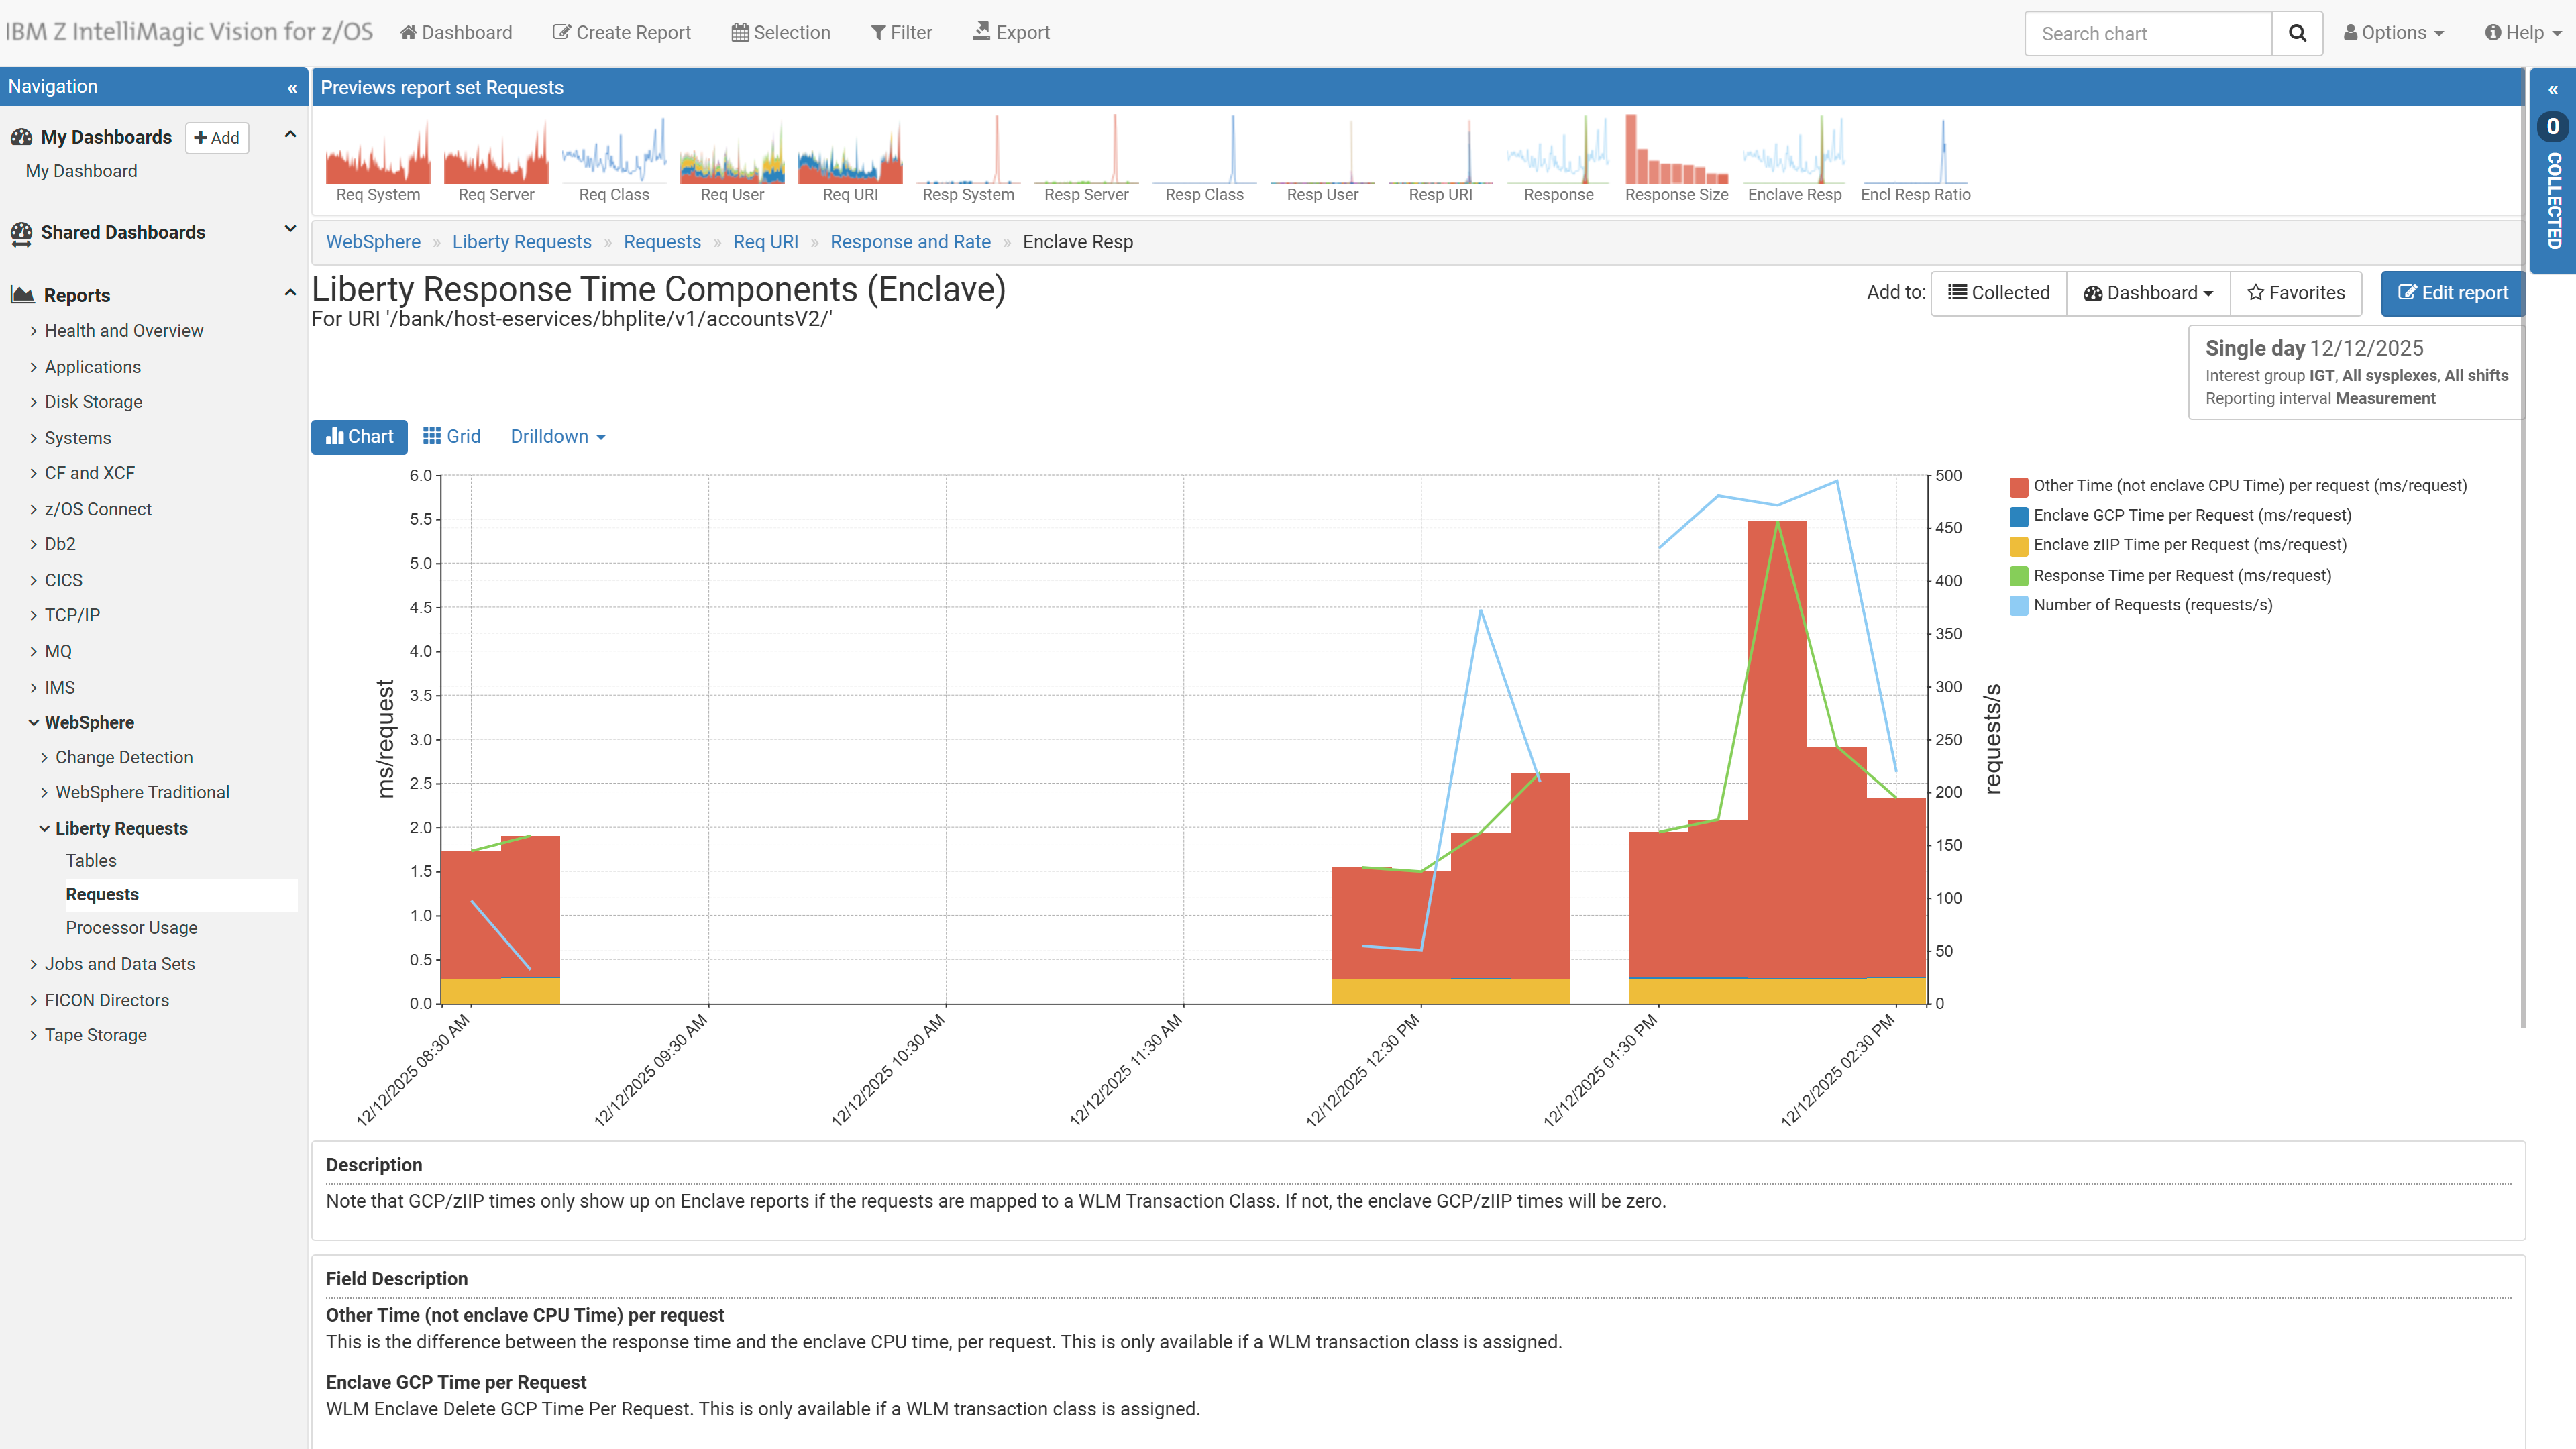Open the Help dropdown

[2522, 32]
